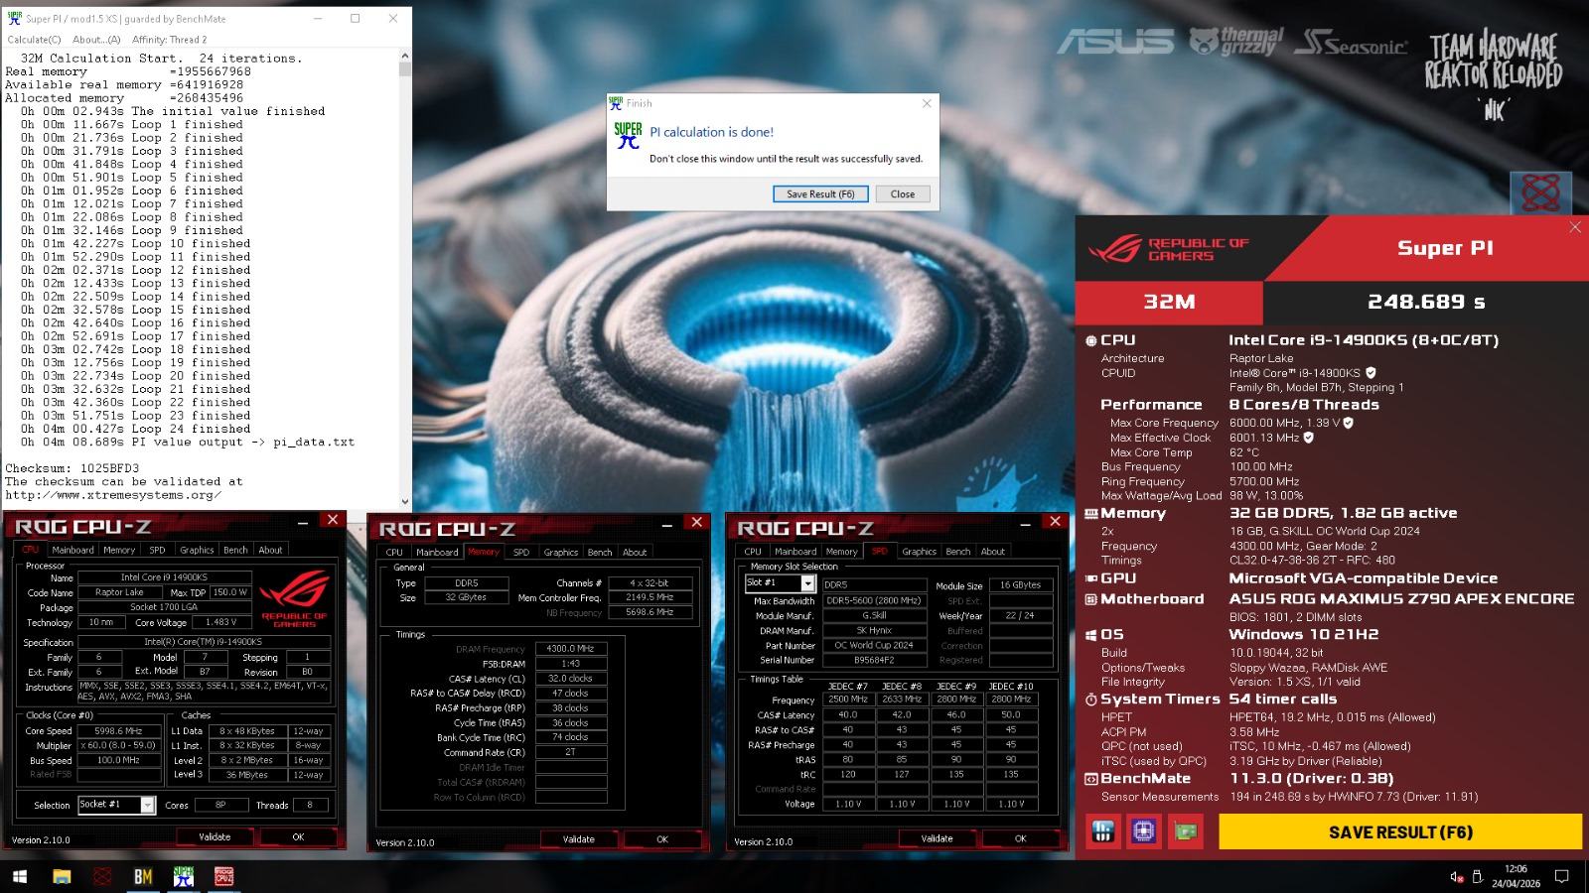Screen dimensions: 1589x893
Task: Open the notification center
Action: pyautogui.click(x=1561, y=876)
